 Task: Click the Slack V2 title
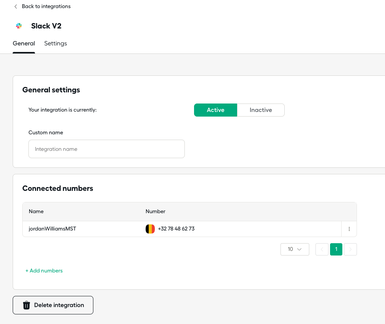46,26
